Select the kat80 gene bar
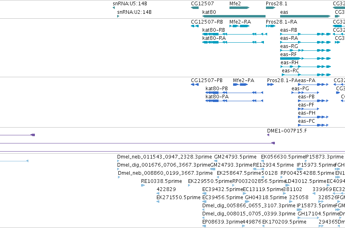The height and width of the screenshot is (228, 345). click(x=234, y=16)
